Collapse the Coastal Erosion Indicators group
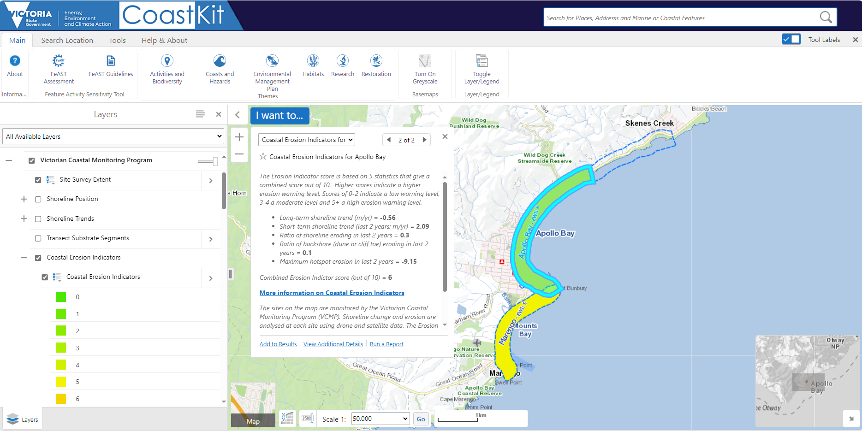This screenshot has height=431, width=862. [x=24, y=258]
